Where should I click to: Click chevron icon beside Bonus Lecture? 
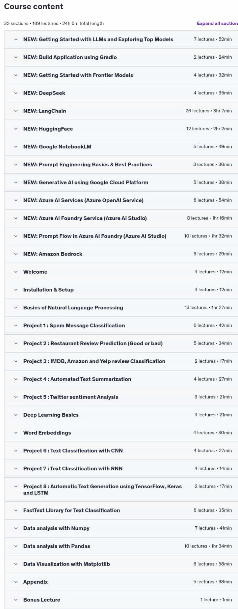(x=16, y=600)
